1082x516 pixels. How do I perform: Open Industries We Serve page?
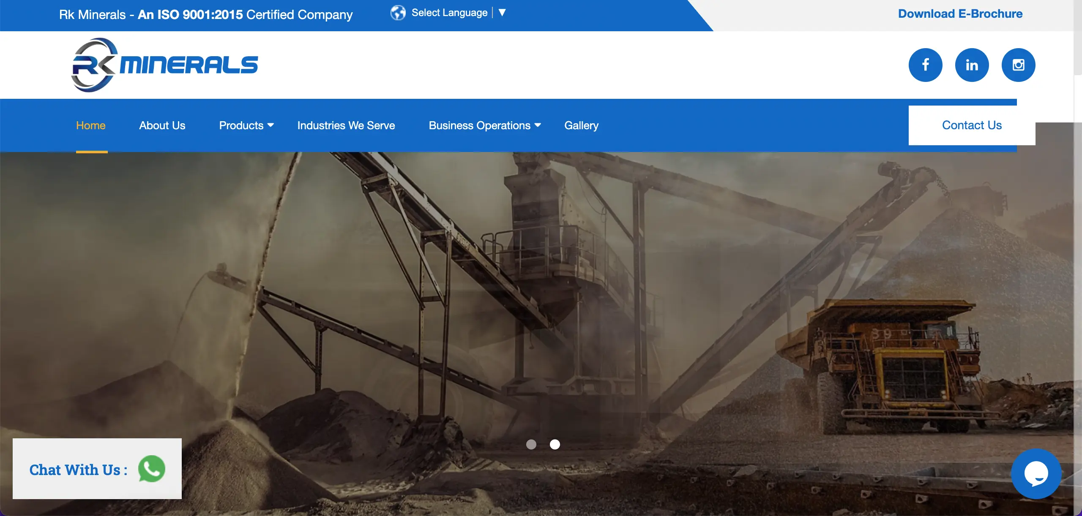click(346, 125)
